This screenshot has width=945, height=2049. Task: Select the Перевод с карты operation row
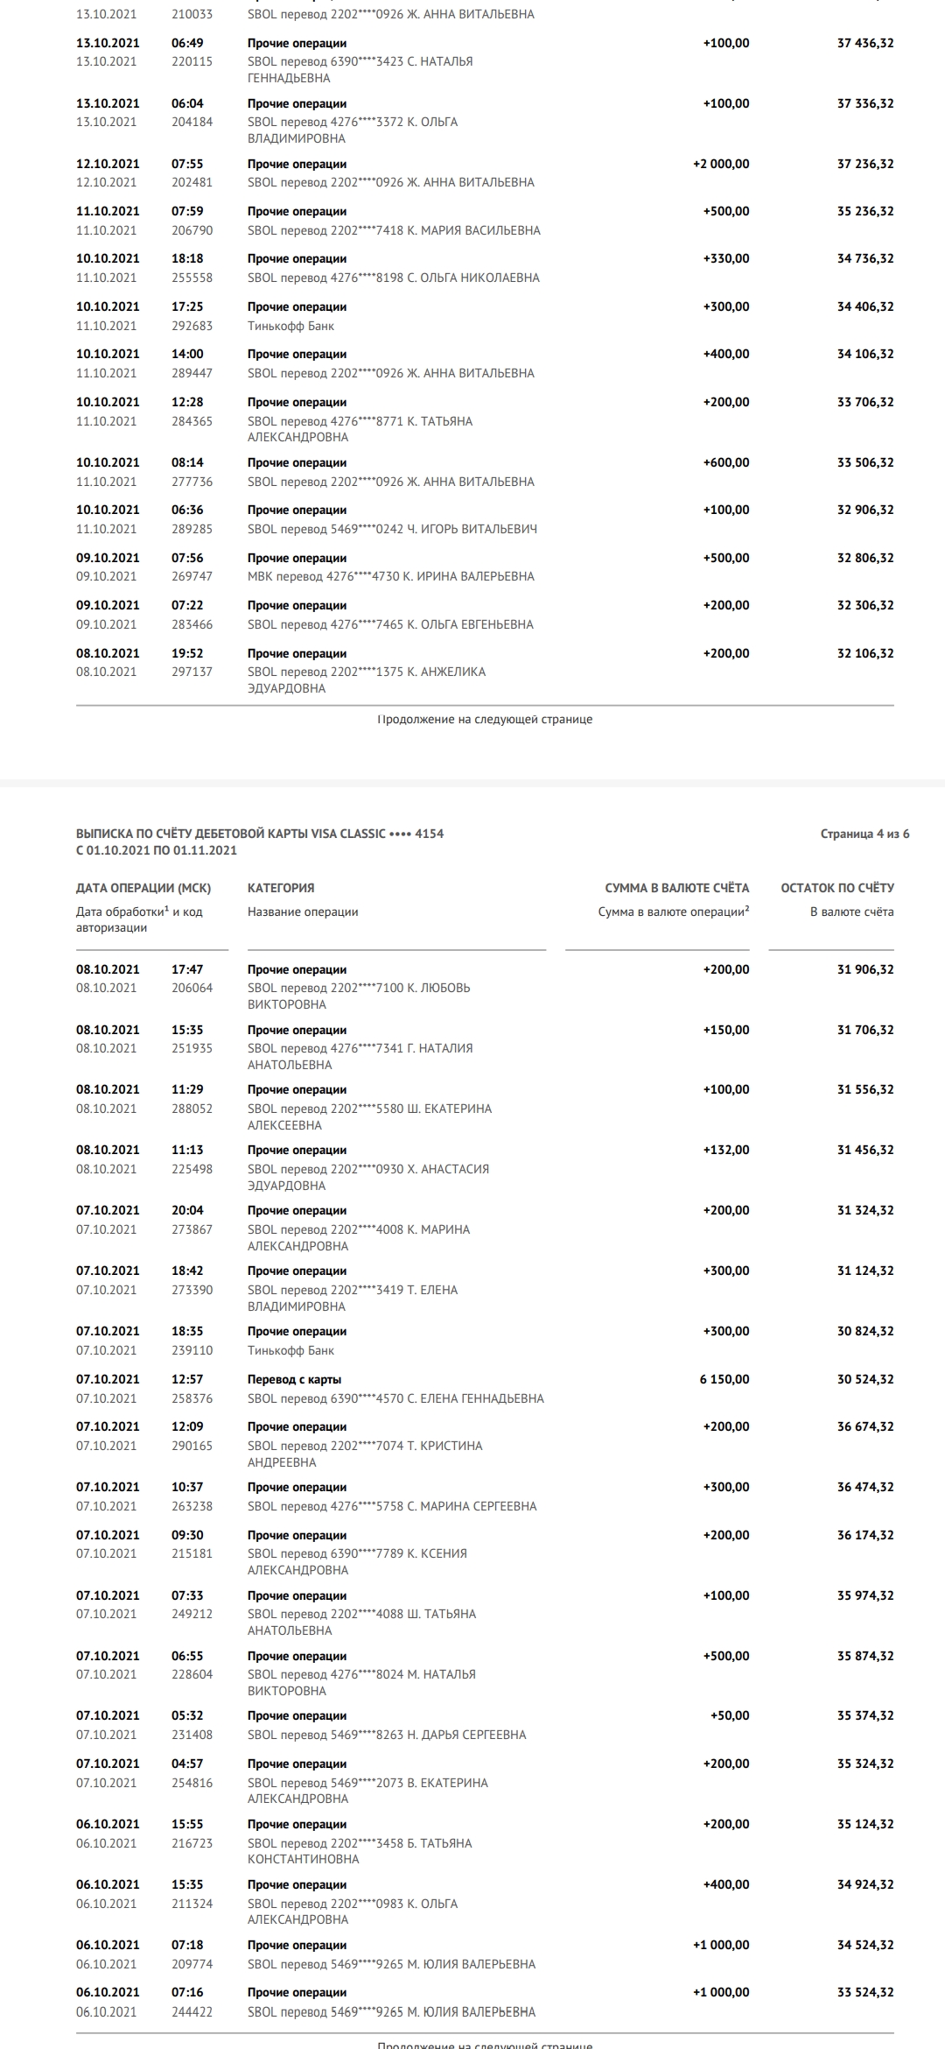pos(485,1389)
